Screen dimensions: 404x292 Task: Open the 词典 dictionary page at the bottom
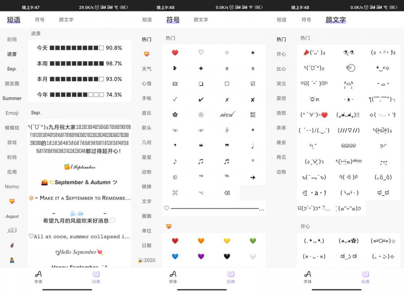click(230, 278)
